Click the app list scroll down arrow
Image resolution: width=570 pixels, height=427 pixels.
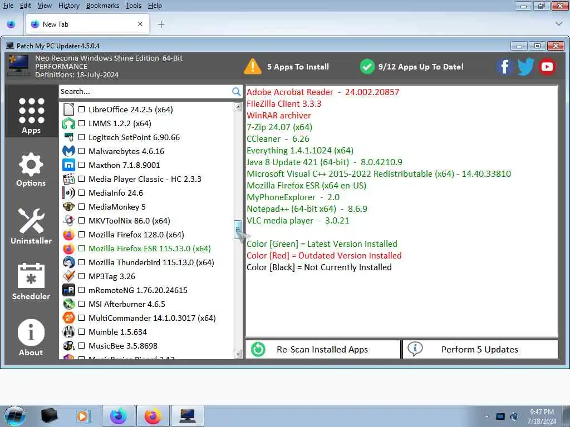[238, 354]
